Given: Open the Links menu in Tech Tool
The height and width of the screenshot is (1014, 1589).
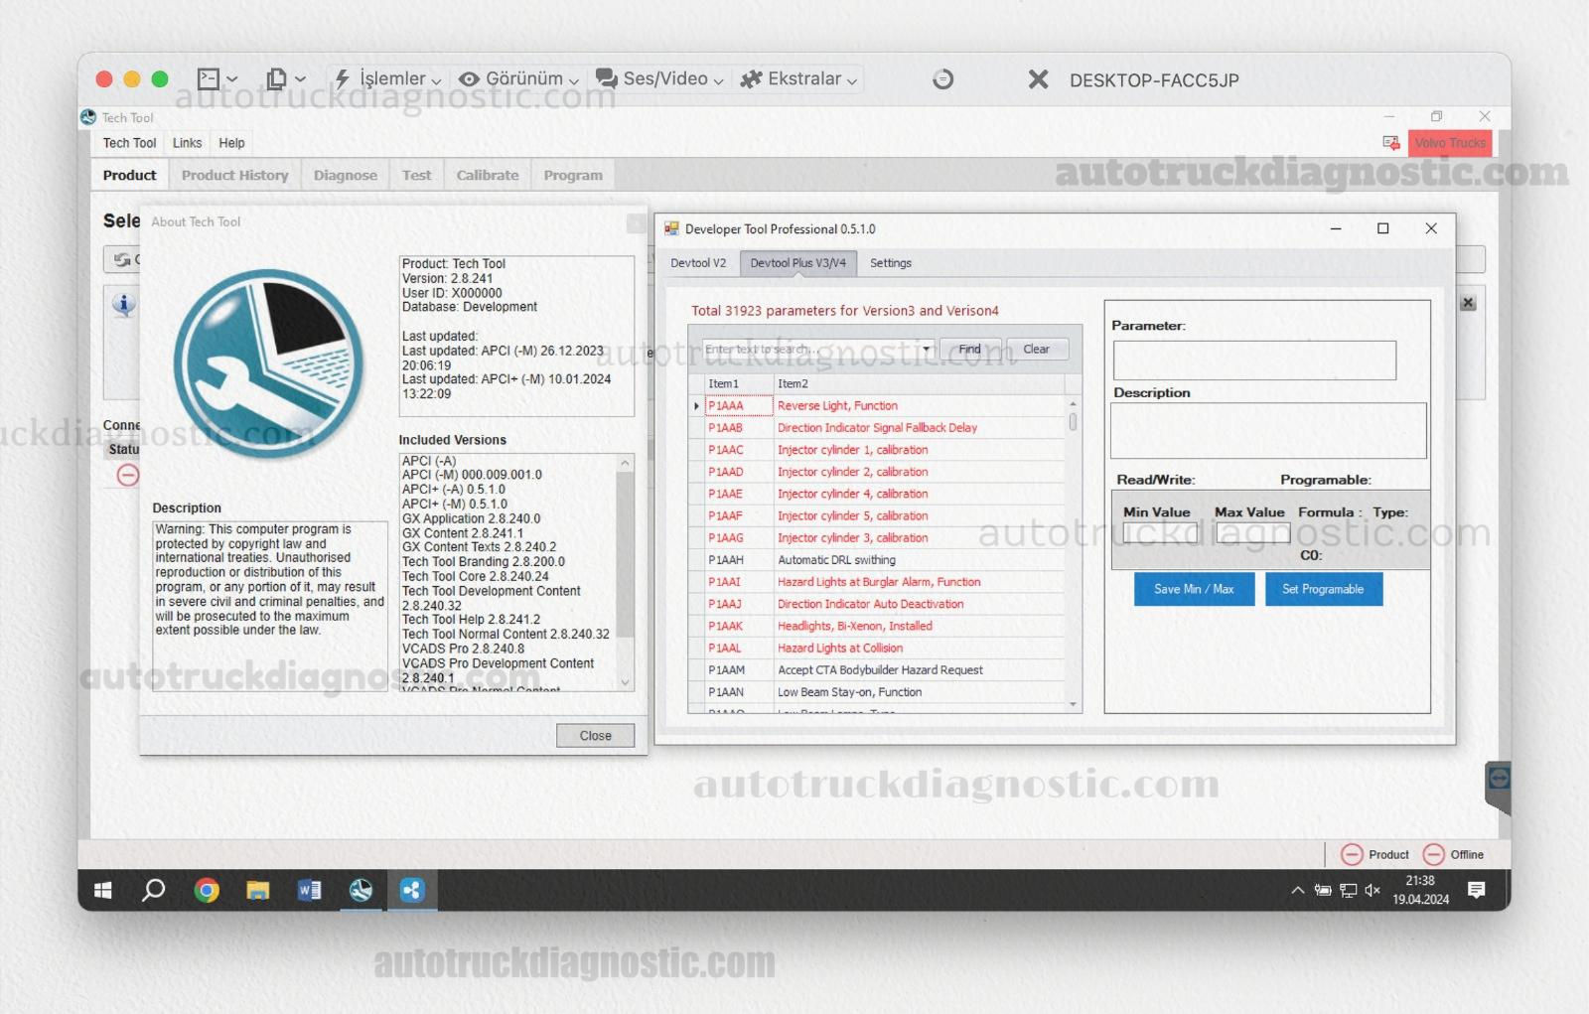Looking at the screenshot, I should point(187,142).
